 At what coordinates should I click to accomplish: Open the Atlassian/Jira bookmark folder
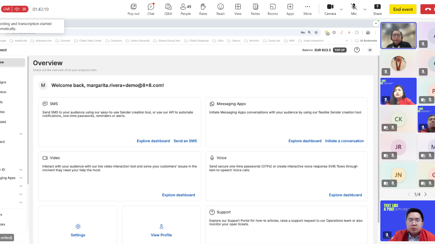point(41,41)
